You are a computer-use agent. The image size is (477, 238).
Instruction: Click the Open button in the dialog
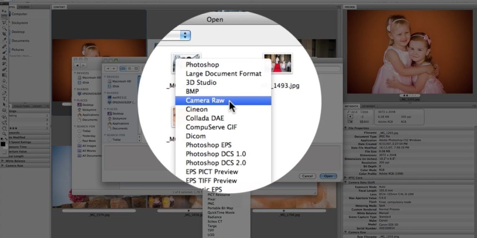coord(328,176)
